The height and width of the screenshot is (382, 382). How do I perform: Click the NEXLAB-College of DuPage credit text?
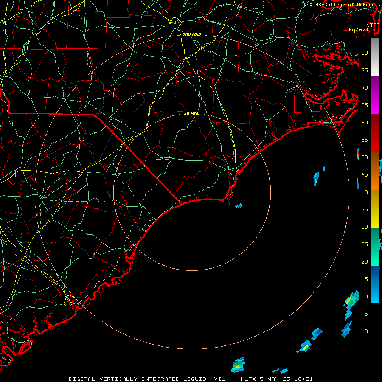340,5
